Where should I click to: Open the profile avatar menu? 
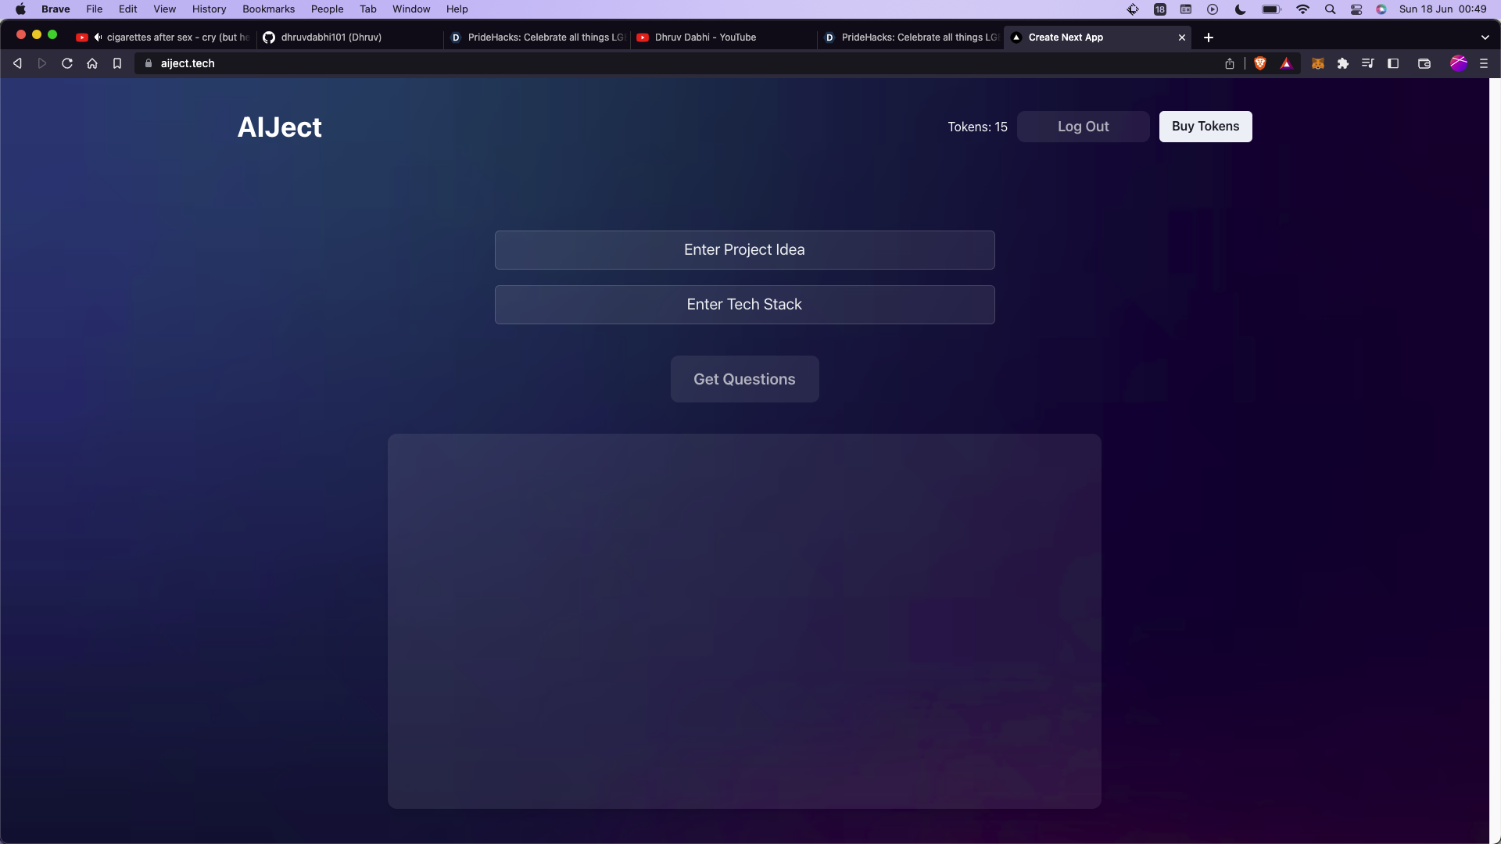(x=1459, y=63)
